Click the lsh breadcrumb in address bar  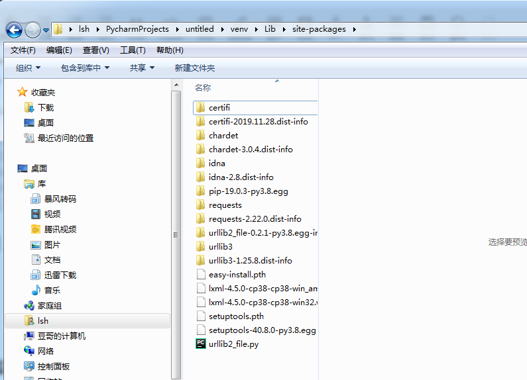point(84,29)
